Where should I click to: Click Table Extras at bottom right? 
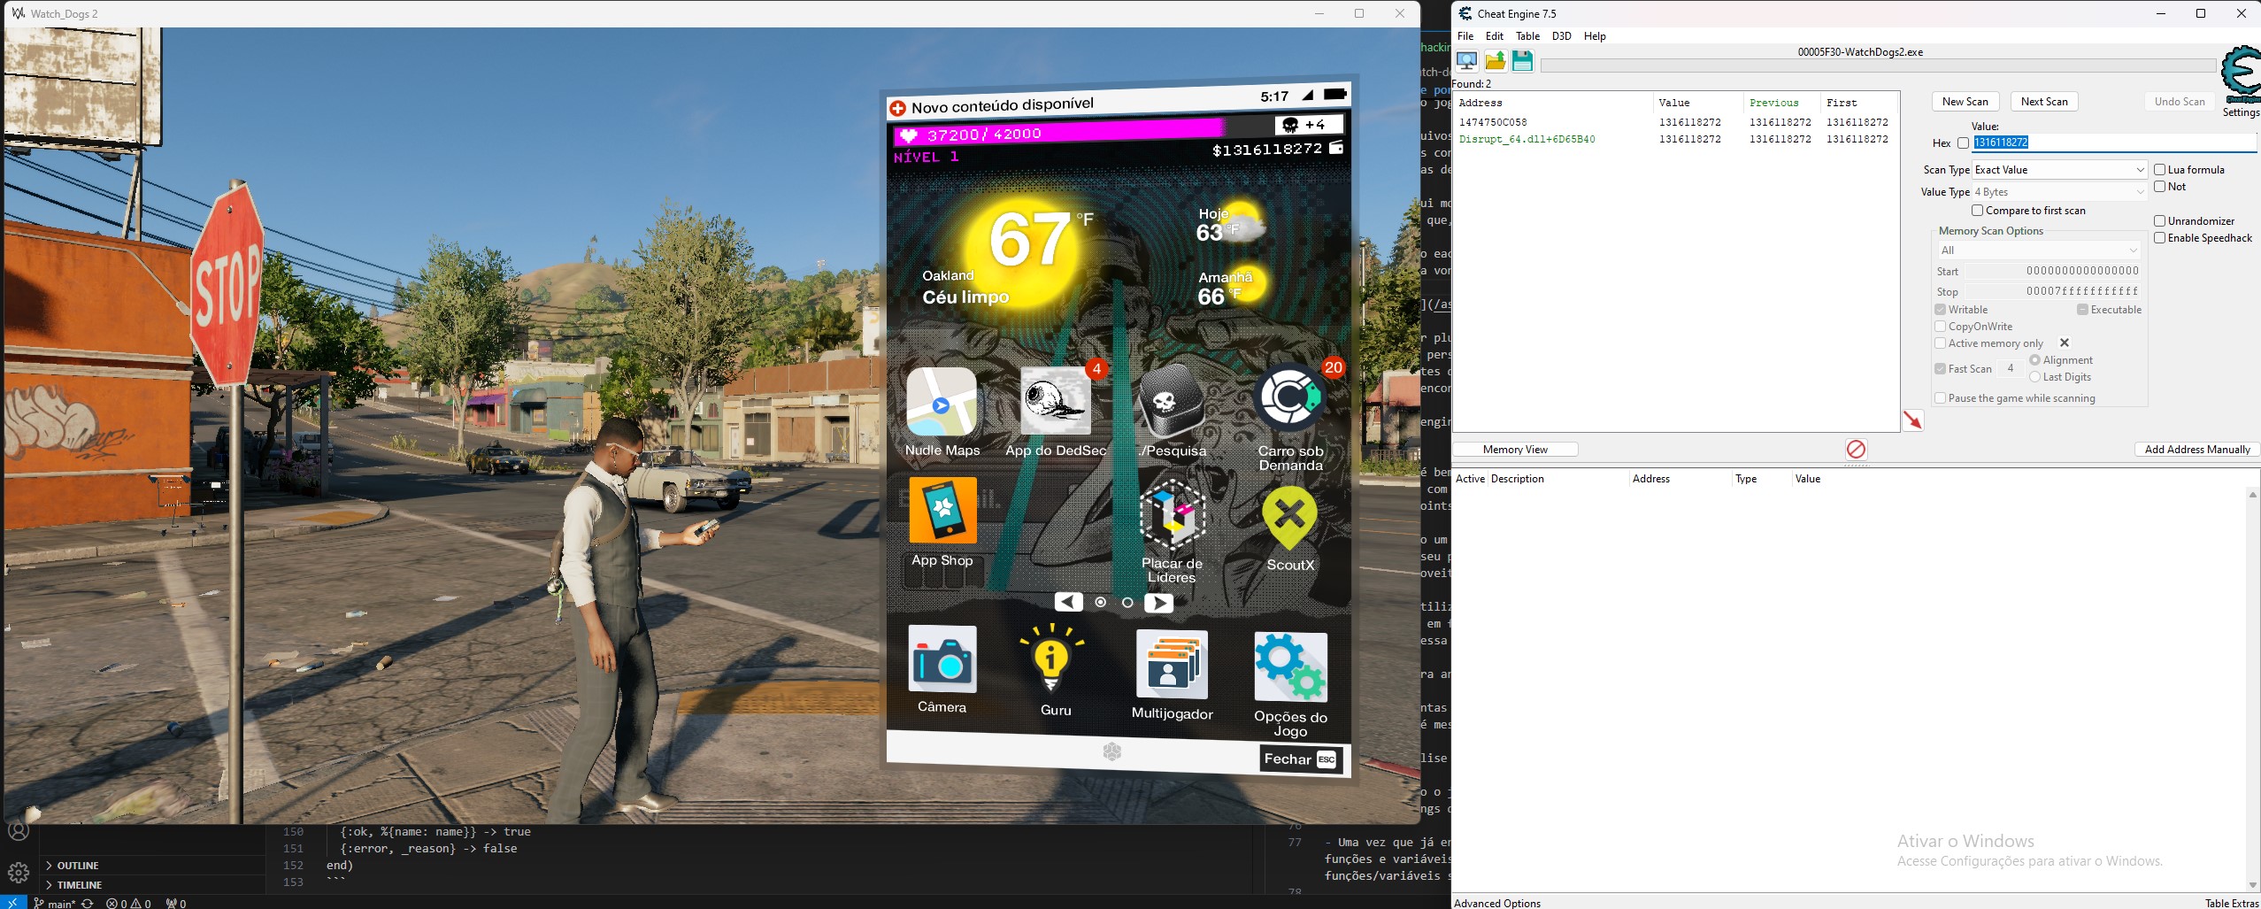tap(2232, 903)
